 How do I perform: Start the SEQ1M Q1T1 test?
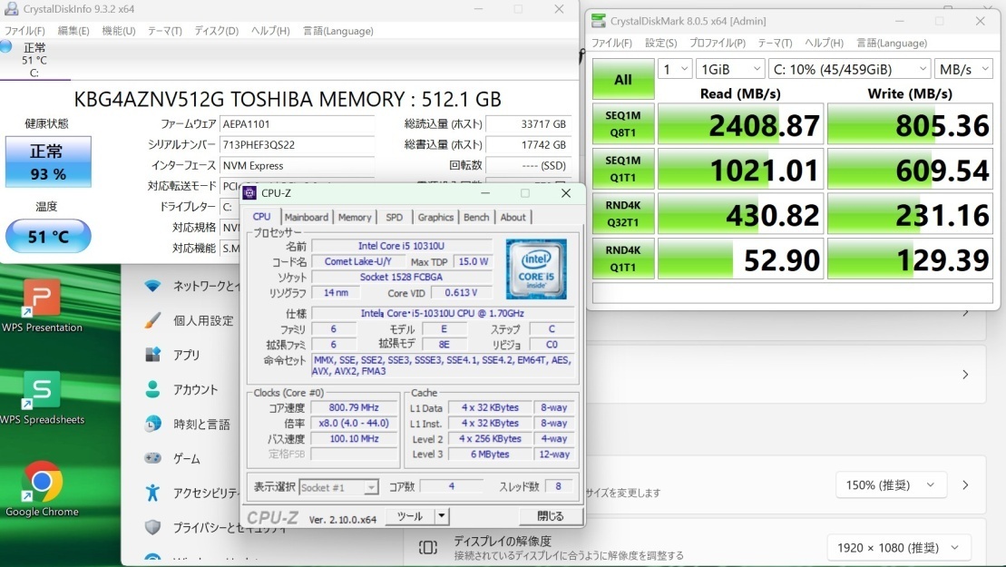pyautogui.click(x=623, y=169)
